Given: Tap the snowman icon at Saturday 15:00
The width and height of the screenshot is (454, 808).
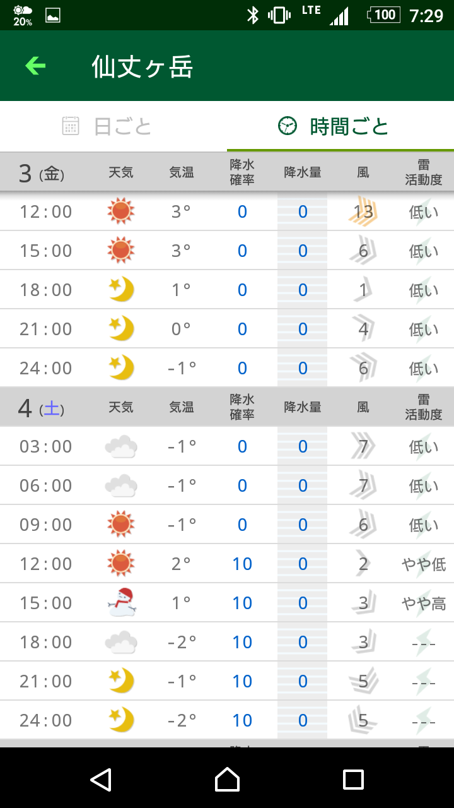Looking at the screenshot, I should tap(120, 603).
